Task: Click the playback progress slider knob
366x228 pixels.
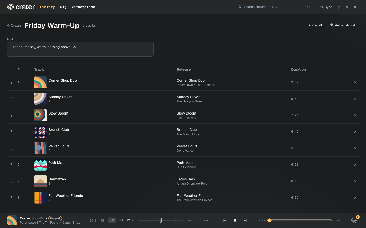Action: click(x=269, y=220)
